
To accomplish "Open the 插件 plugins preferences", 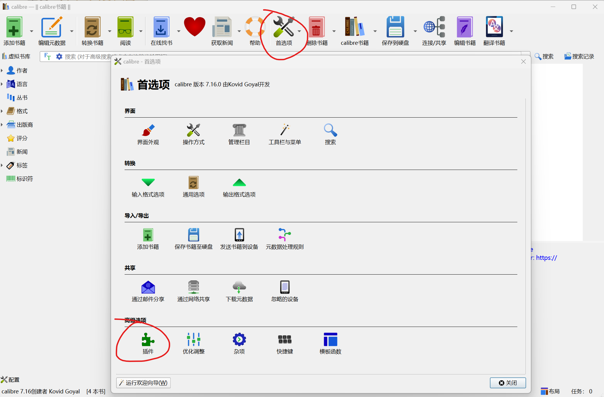I will (x=148, y=343).
